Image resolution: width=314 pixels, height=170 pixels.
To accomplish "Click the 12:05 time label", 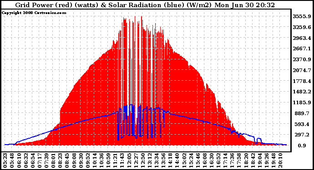I will coord(129,160).
